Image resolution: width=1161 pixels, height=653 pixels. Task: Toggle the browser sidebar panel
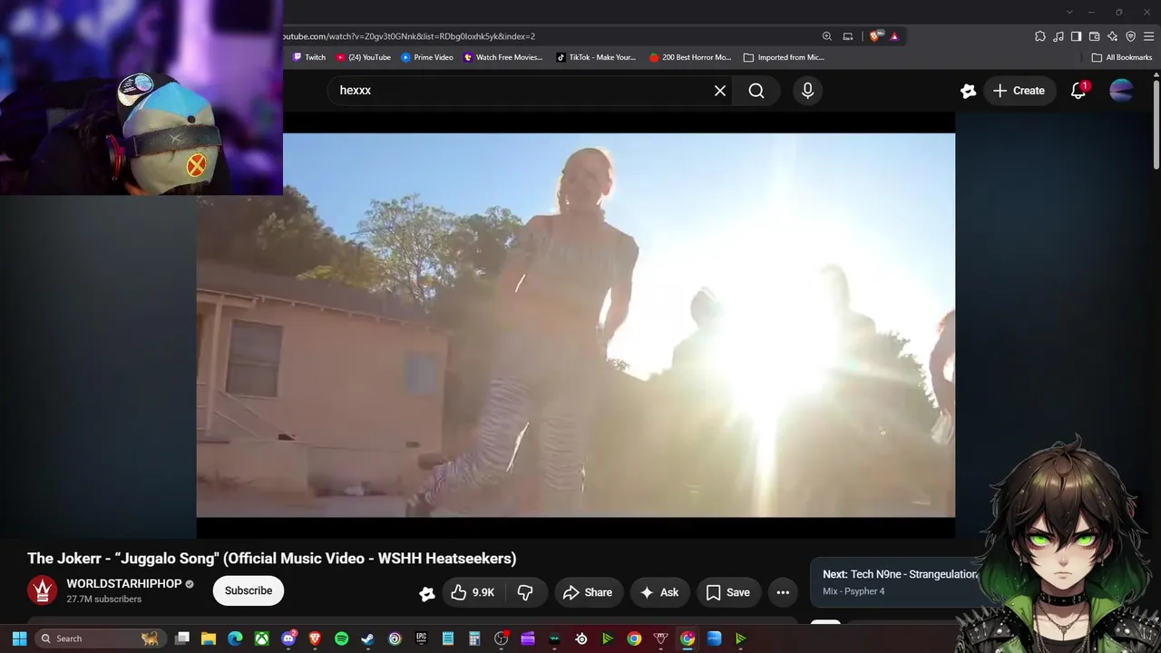coord(1076,36)
